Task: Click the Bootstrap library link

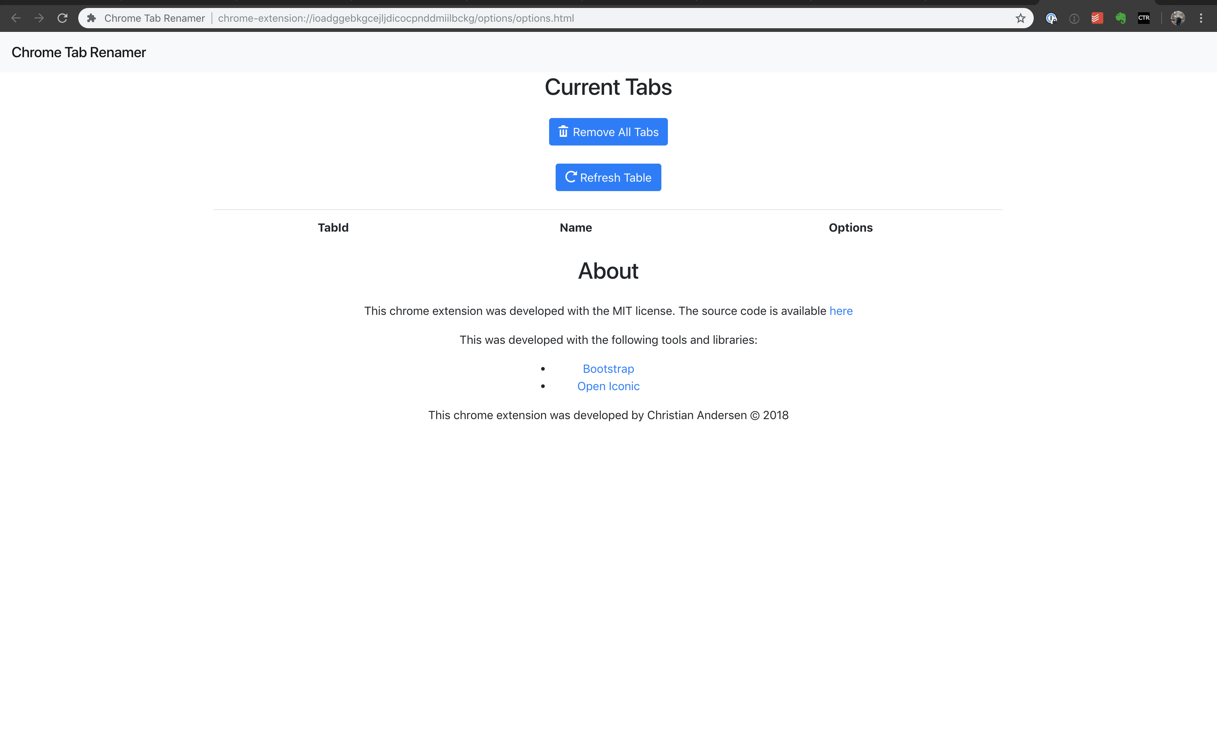Action: point(608,368)
